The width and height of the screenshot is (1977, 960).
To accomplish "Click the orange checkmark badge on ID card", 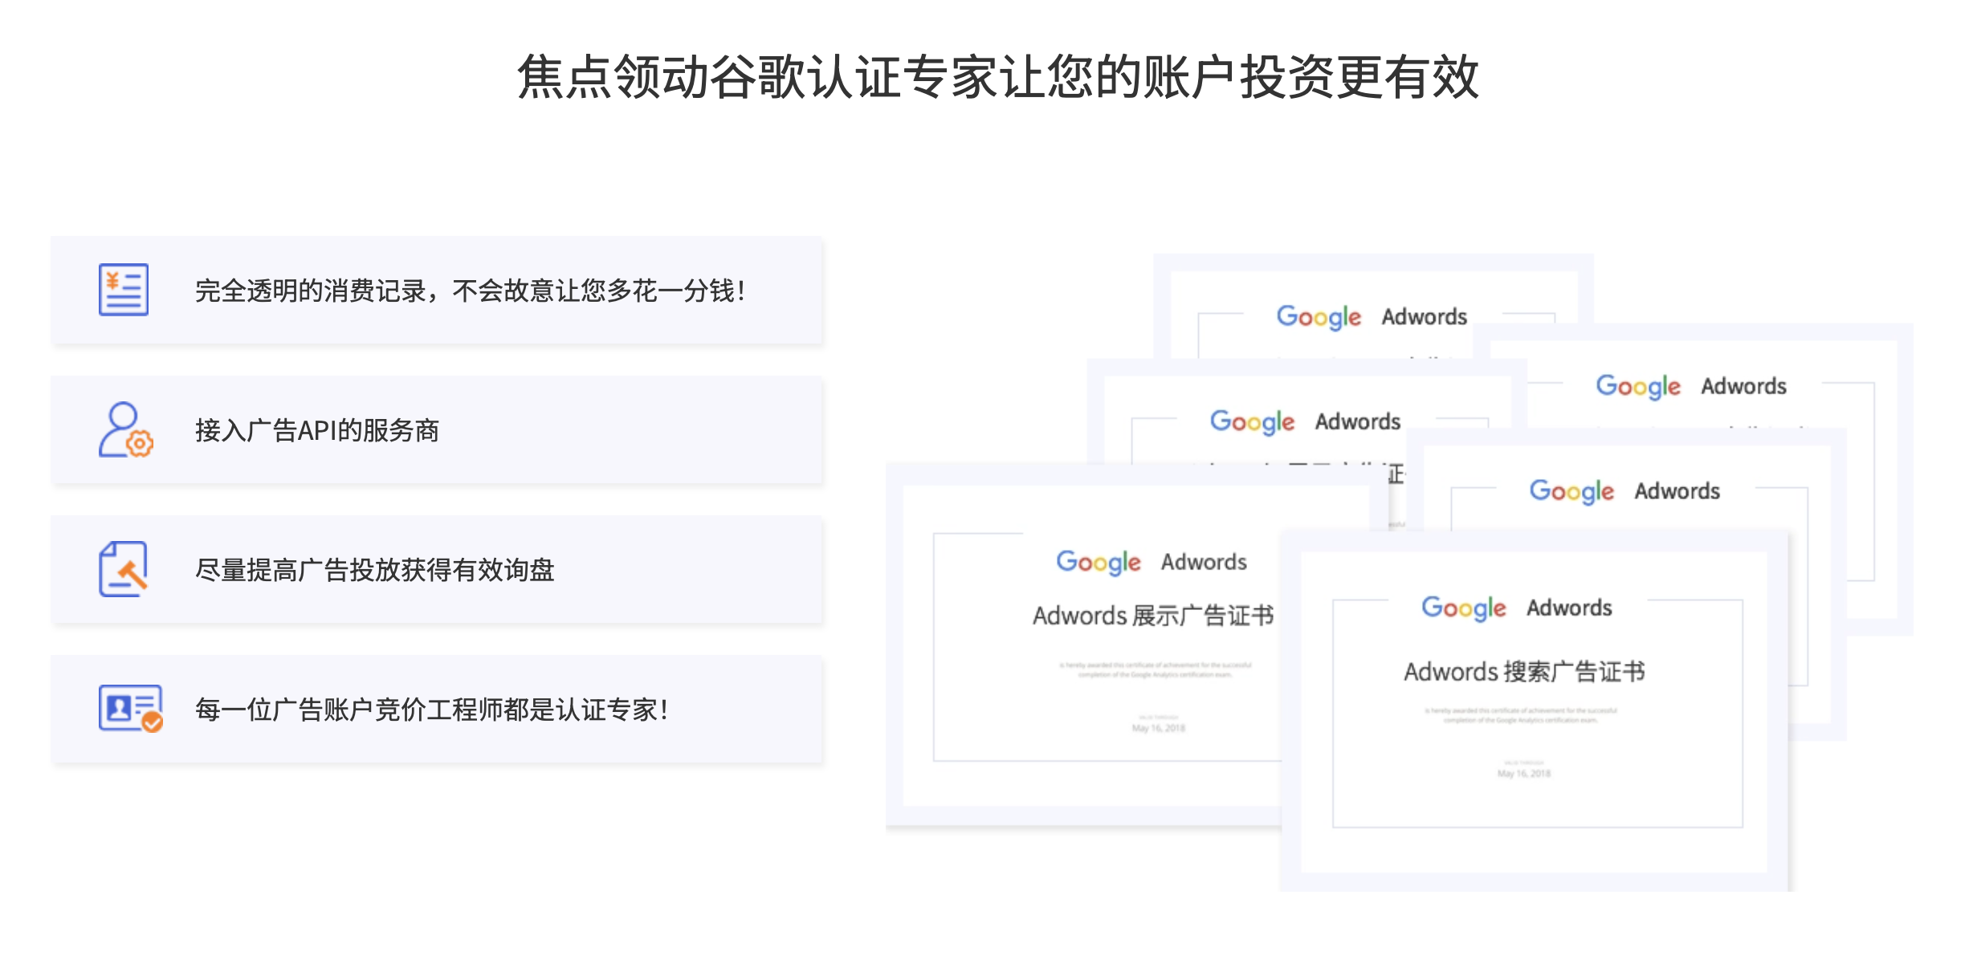I will [152, 722].
